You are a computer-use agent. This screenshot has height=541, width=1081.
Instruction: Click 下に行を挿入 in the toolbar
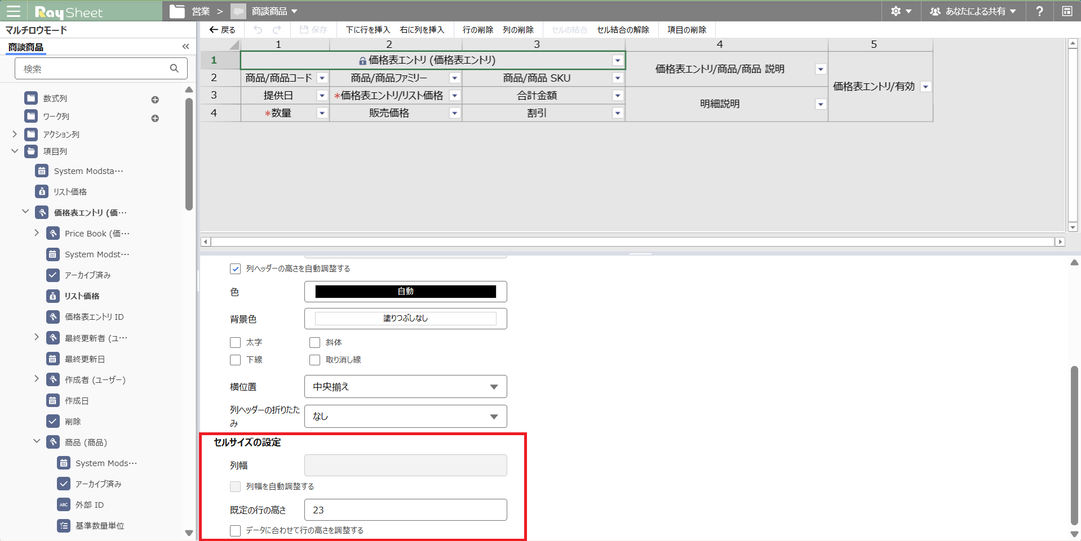(367, 30)
